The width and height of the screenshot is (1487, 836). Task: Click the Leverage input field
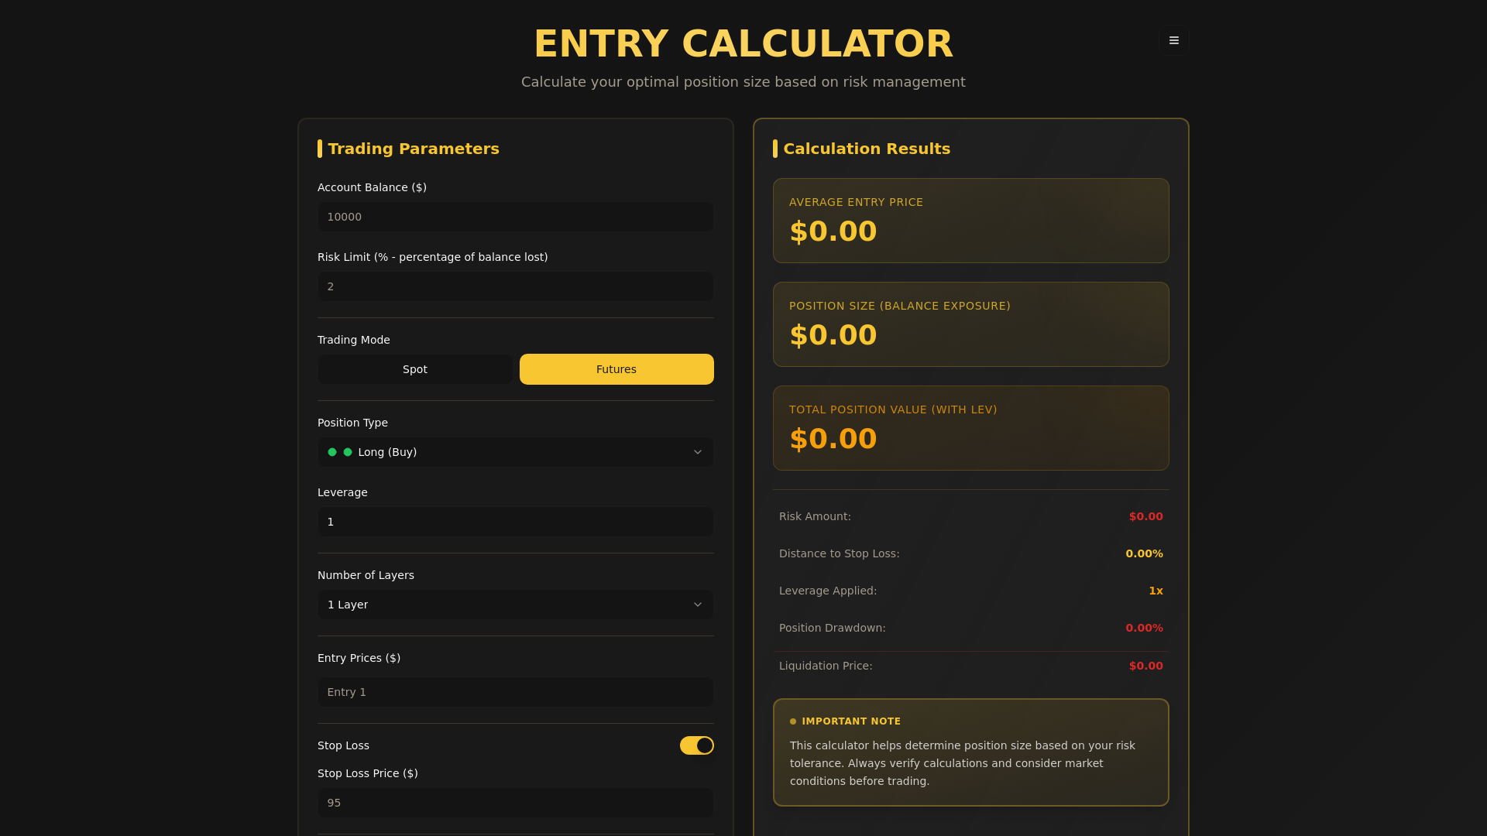[515, 522]
